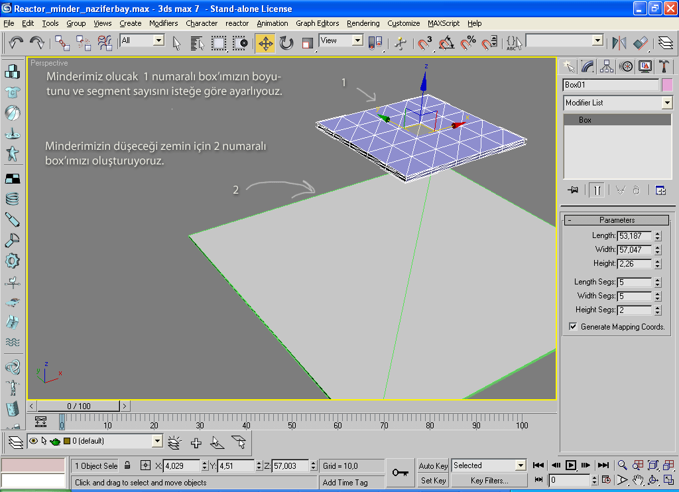Toggle Generate Mapping Coords checkbox
The width and height of the screenshot is (679, 492).
tap(573, 327)
